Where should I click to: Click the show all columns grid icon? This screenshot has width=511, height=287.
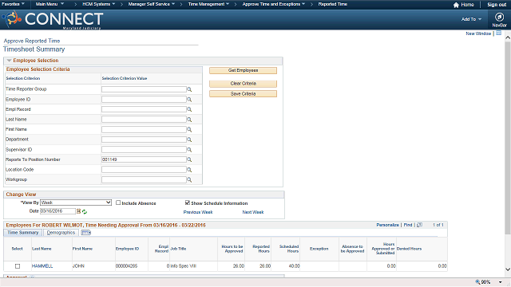point(86,233)
